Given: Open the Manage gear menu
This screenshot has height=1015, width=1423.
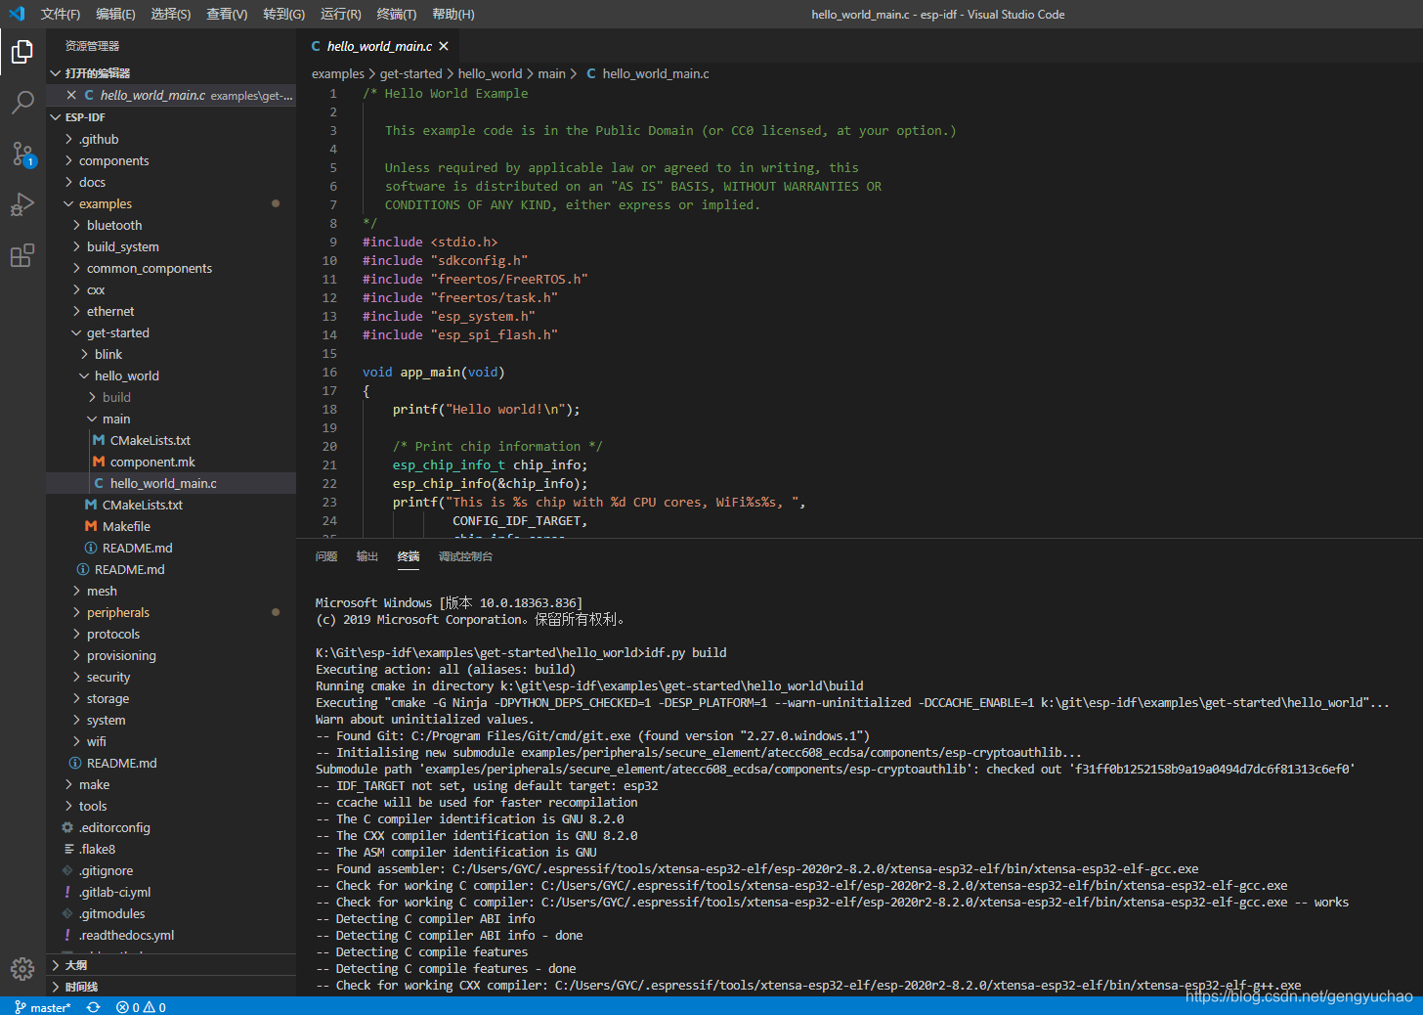Looking at the screenshot, I should (22, 968).
